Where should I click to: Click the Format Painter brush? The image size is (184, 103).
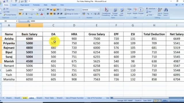[x=10, y=15]
